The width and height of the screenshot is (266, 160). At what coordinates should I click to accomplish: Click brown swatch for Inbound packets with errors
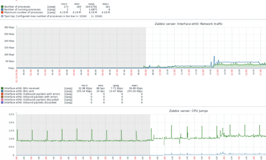2,97
